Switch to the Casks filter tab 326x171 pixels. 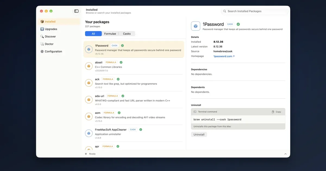click(127, 34)
